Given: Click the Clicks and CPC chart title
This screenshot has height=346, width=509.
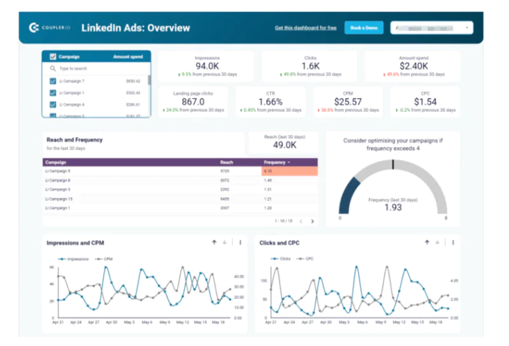Looking at the screenshot, I should click(x=279, y=243).
